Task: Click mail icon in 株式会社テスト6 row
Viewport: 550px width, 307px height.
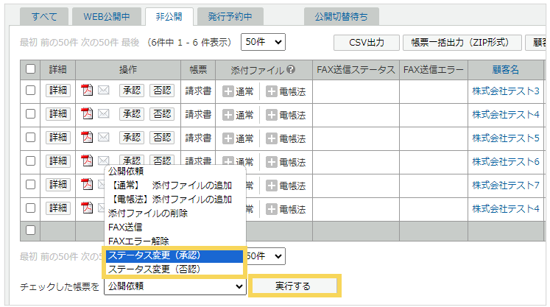Action: coord(104,161)
